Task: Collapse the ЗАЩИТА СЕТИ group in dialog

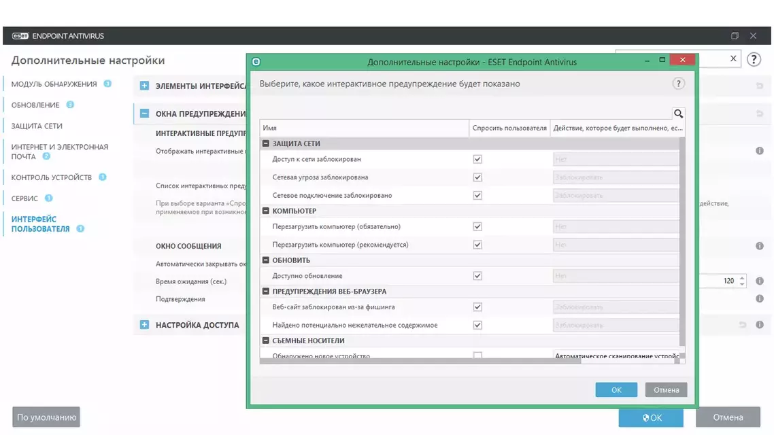Action: (x=265, y=143)
